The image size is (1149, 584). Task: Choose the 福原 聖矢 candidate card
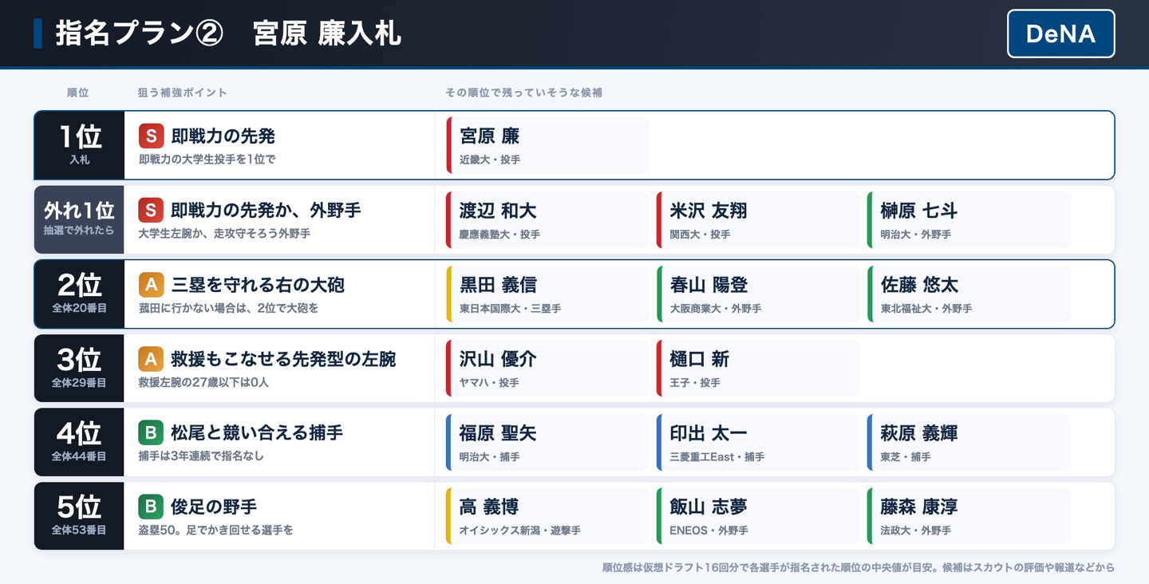tap(548, 442)
